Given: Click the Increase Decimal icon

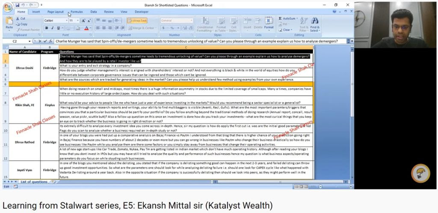Looking at the screenshot, I should (x=184, y=28).
